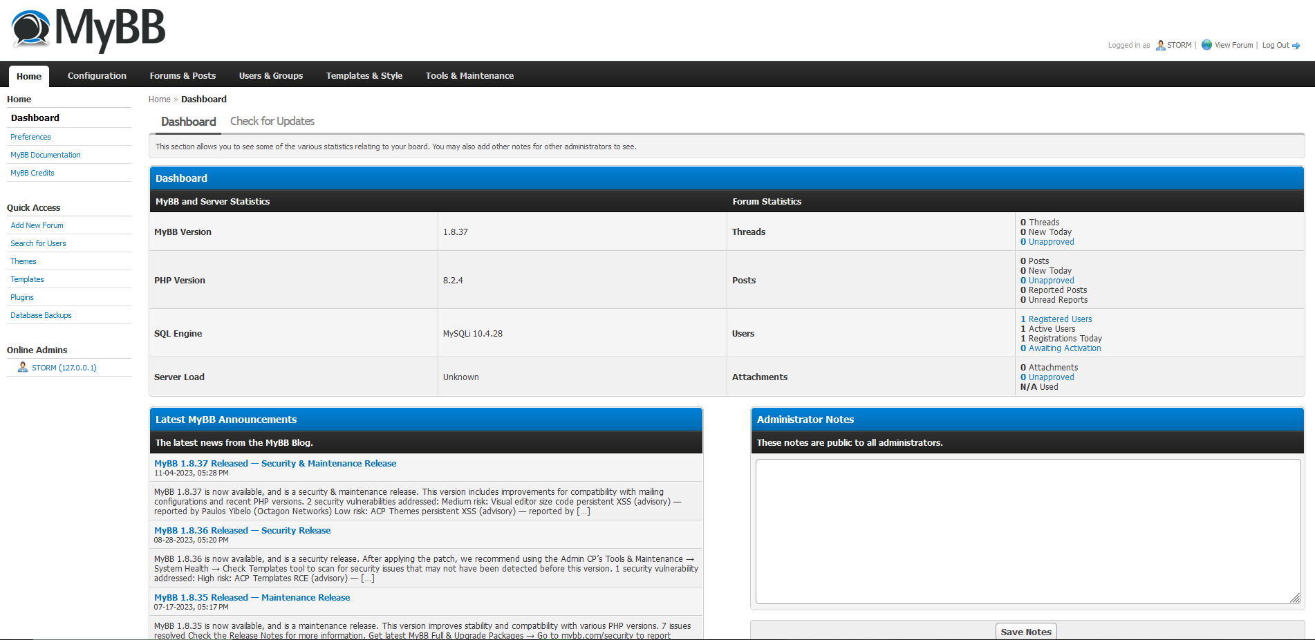Screen dimensions: 1315x640
Task: Click the MyBB logo
Action: (88, 30)
